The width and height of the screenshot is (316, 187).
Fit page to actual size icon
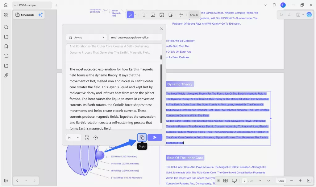point(309,181)
